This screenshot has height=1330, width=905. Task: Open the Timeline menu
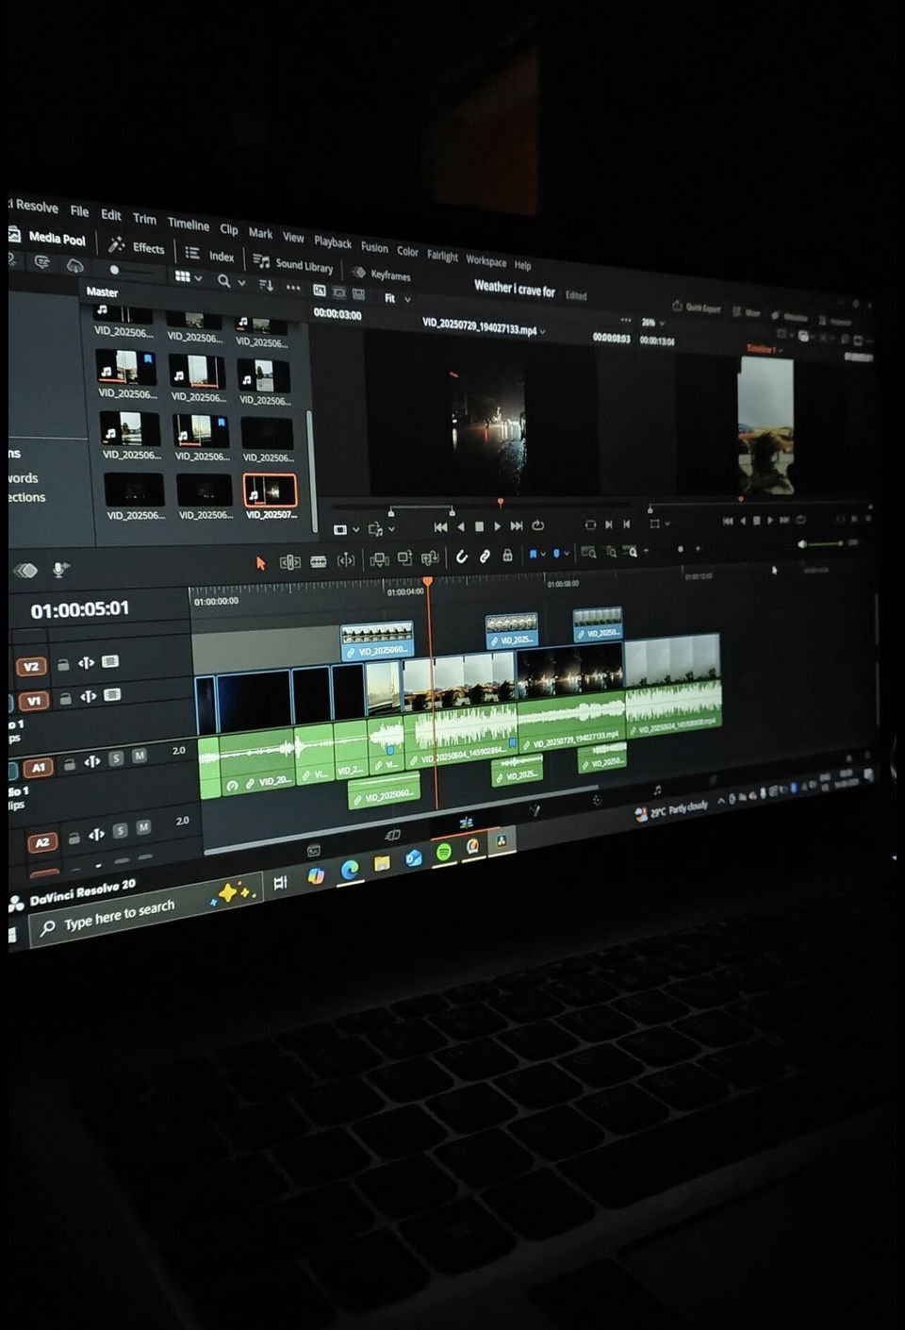[189, 224]
